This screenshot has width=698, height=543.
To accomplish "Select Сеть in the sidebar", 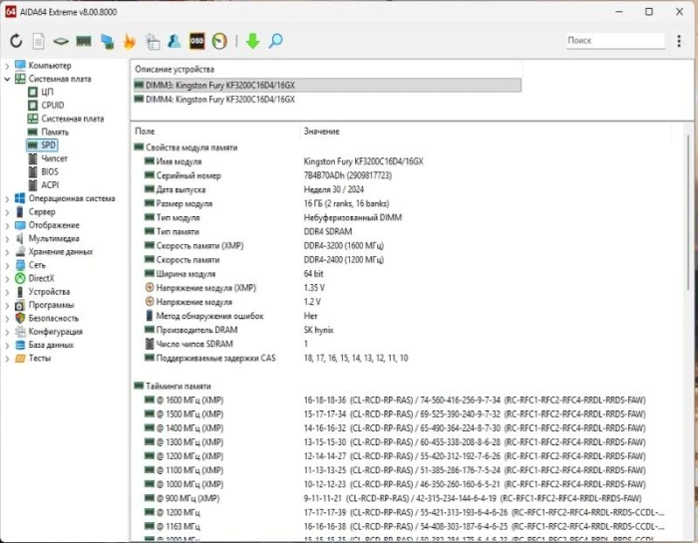I will (x=37, y=265).
